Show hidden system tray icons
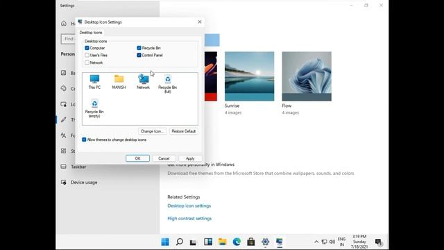The width and height of the screenshot is (444, 250). tap(316, 242)
